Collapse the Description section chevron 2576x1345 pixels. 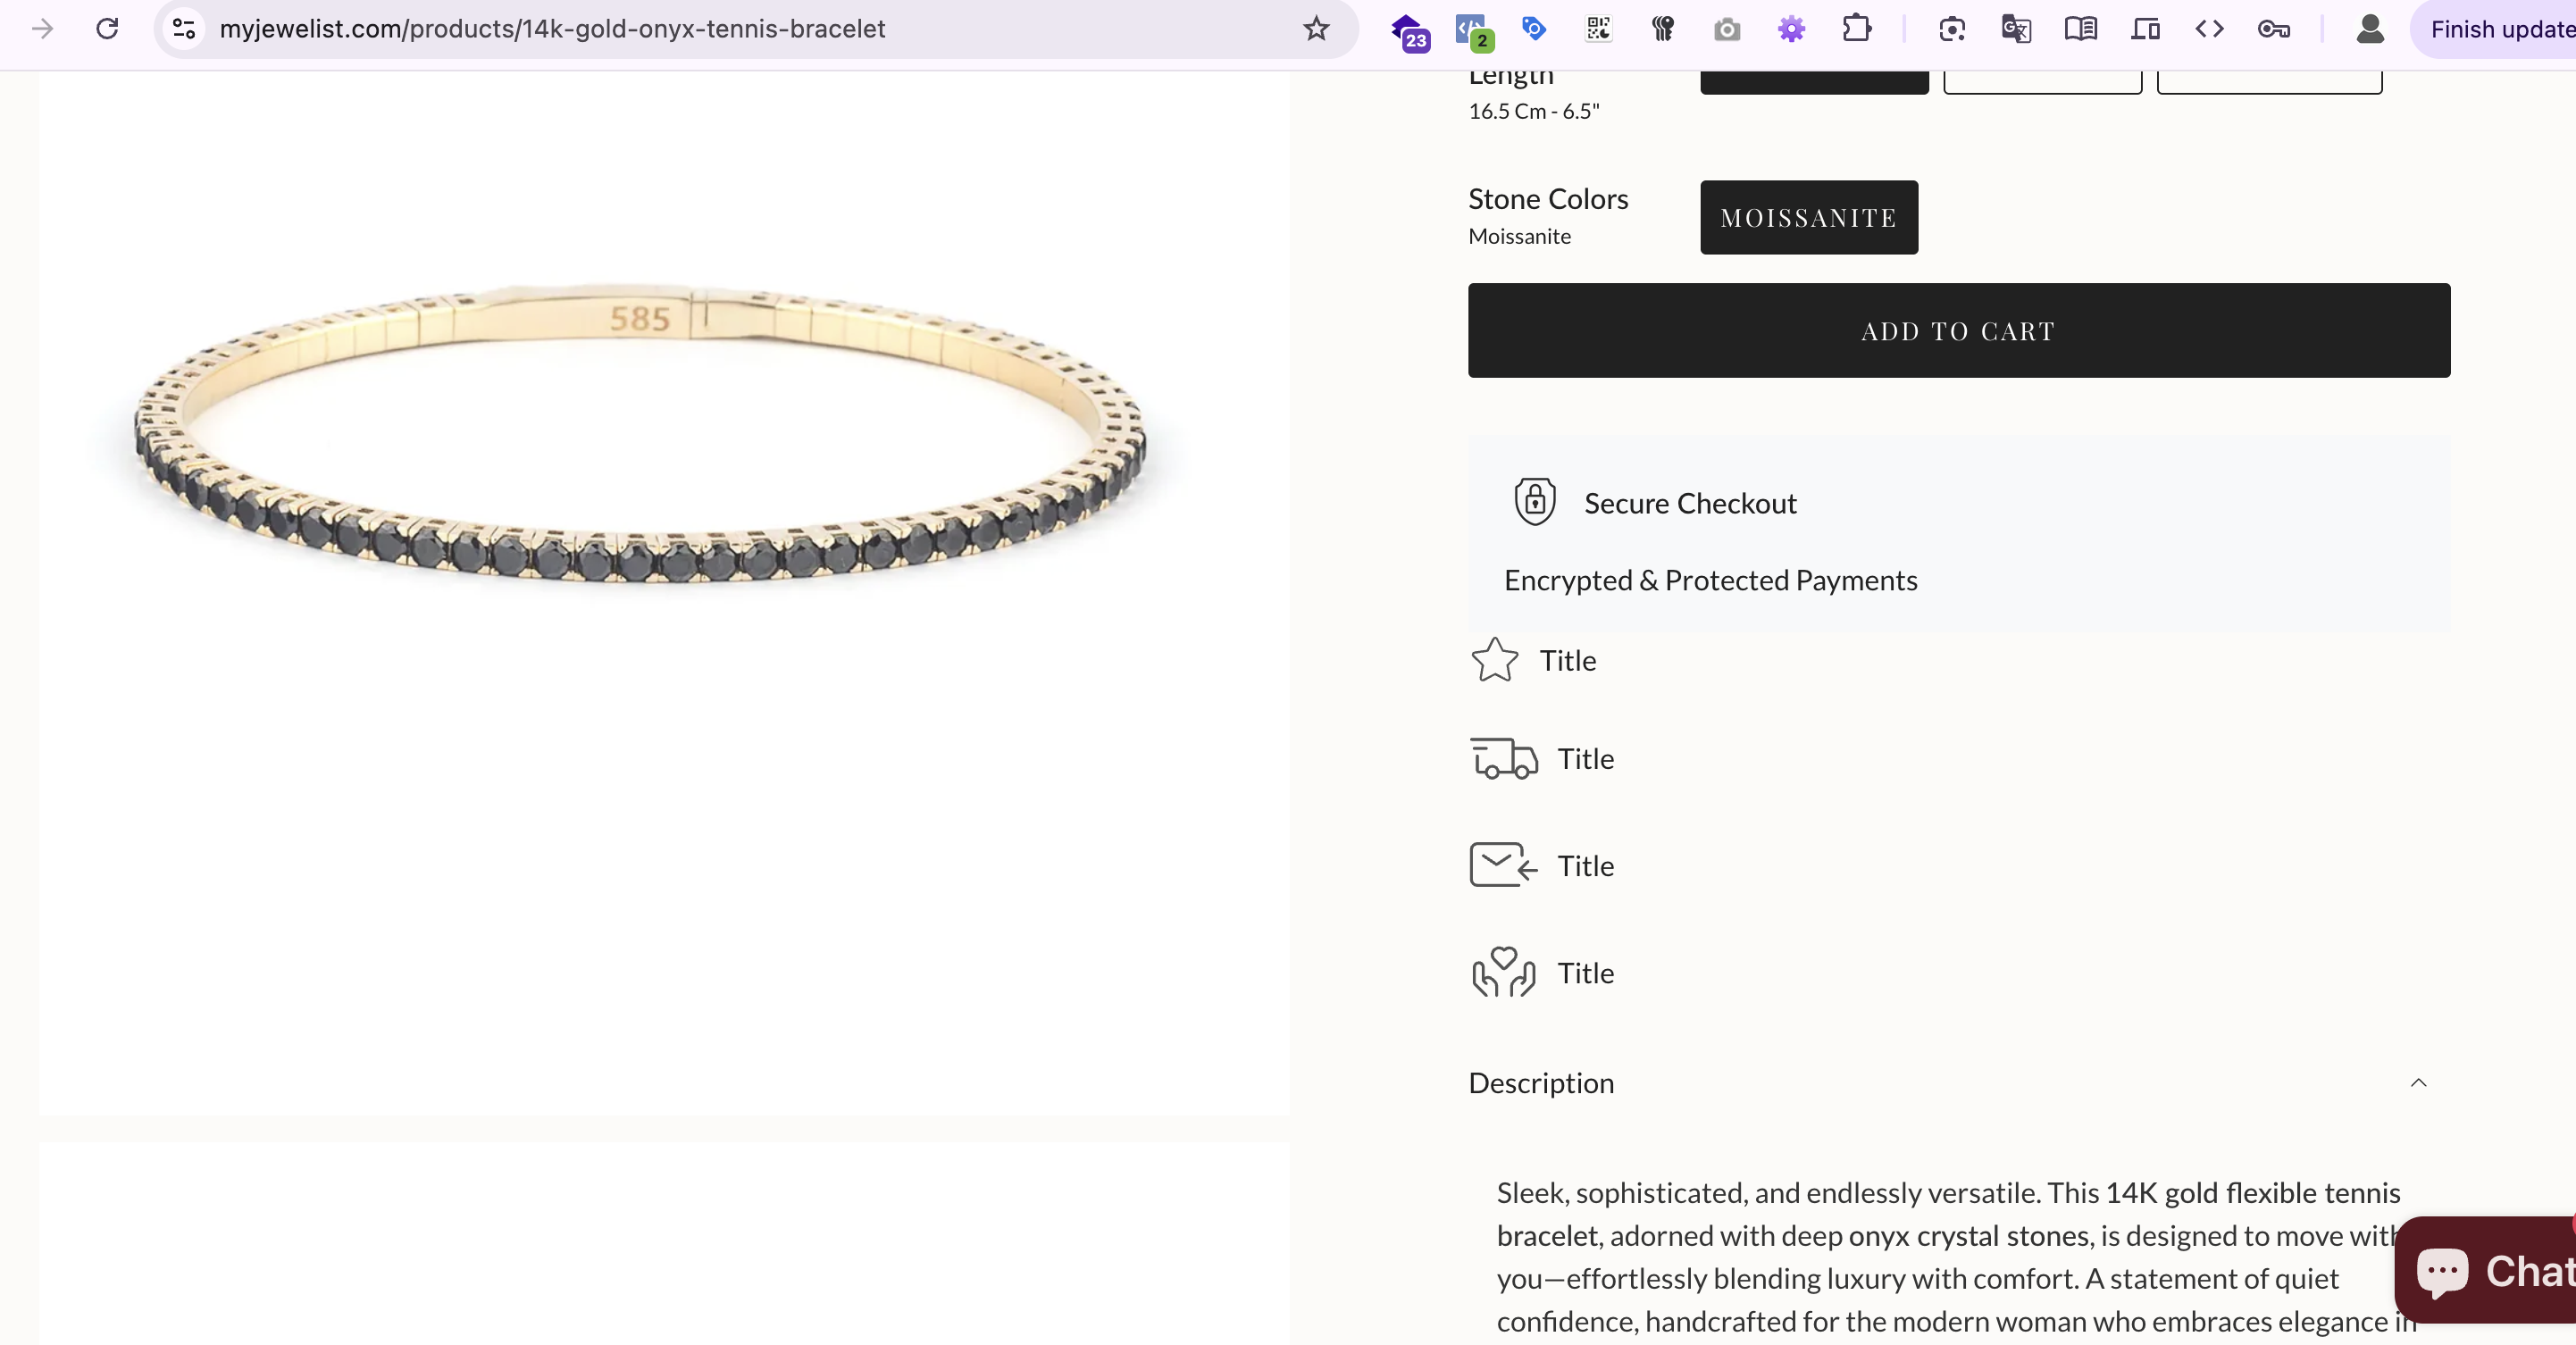(2418, 1083)
